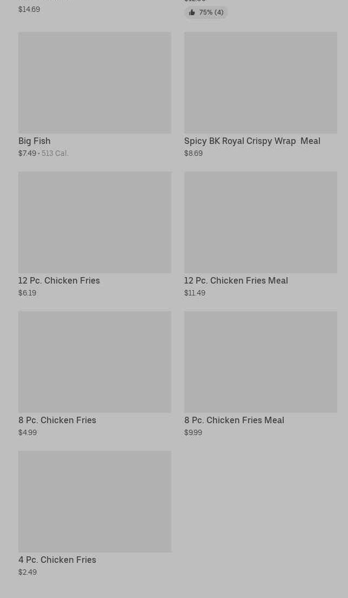Click the $8.69 wrap meal price
The height and width of the screenshot is (598, 348).
click(193, 153)
